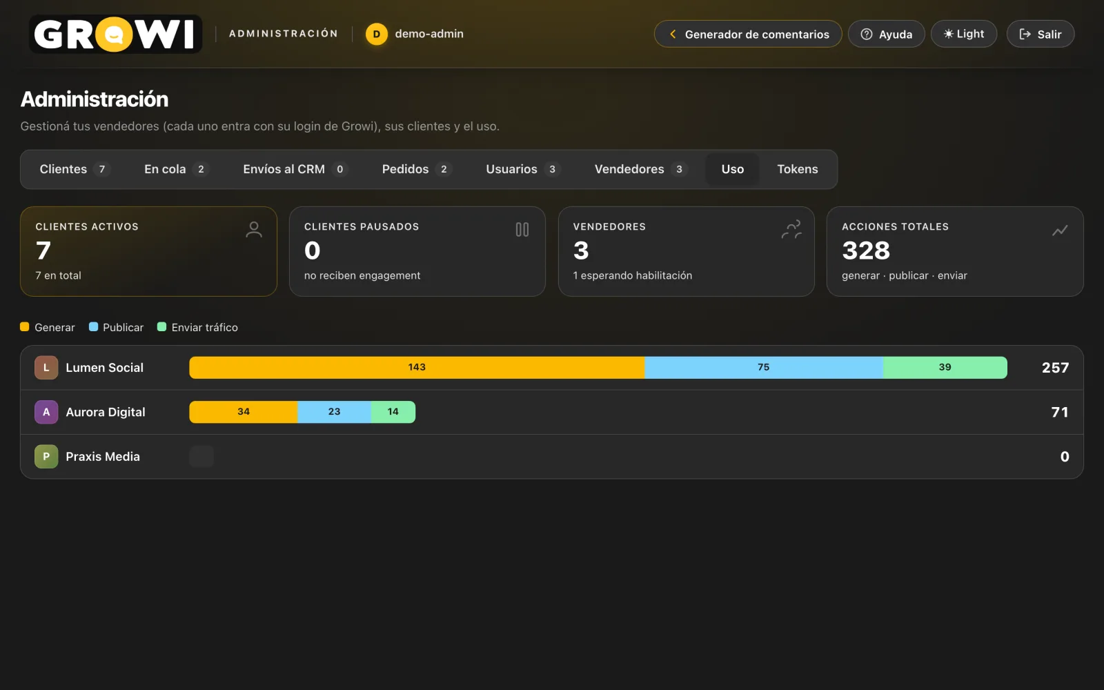Click the Uso tab

733,169
